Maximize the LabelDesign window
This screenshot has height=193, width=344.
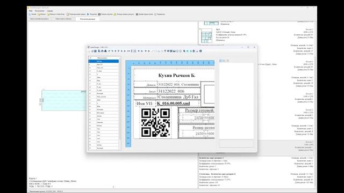pyautogui.click(x=248, y=47)
